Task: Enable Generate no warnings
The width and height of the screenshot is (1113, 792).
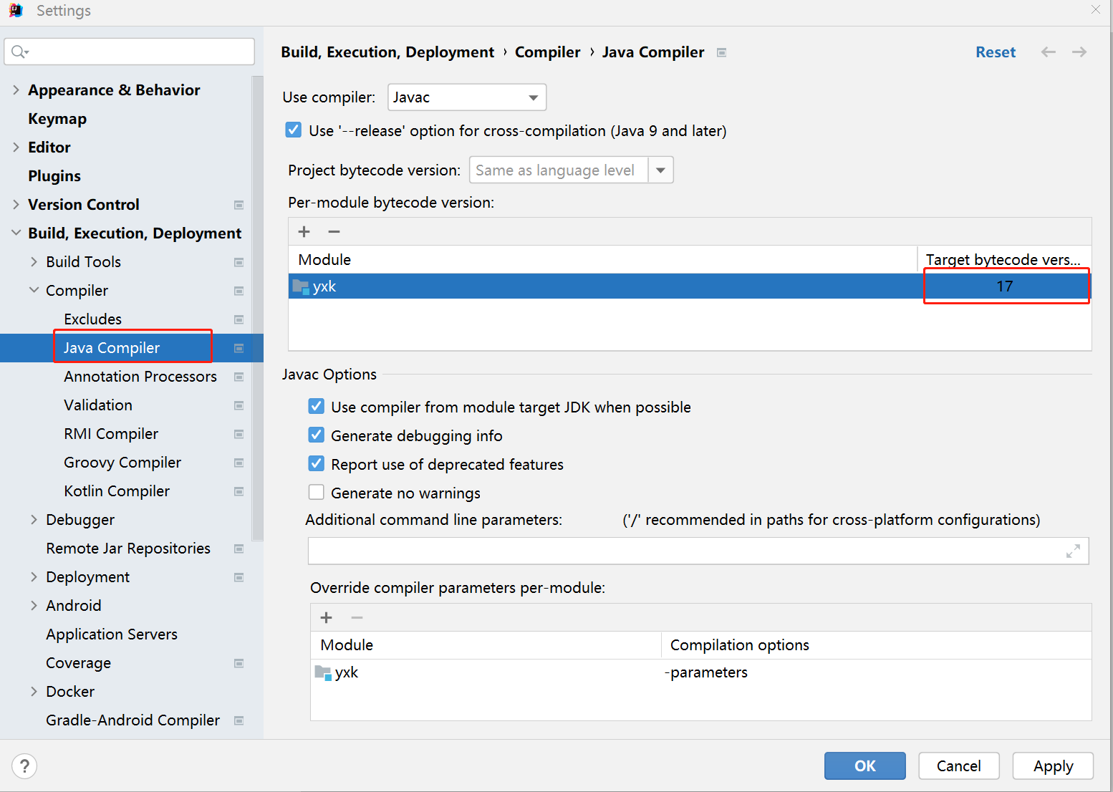Action: [316, 492]
